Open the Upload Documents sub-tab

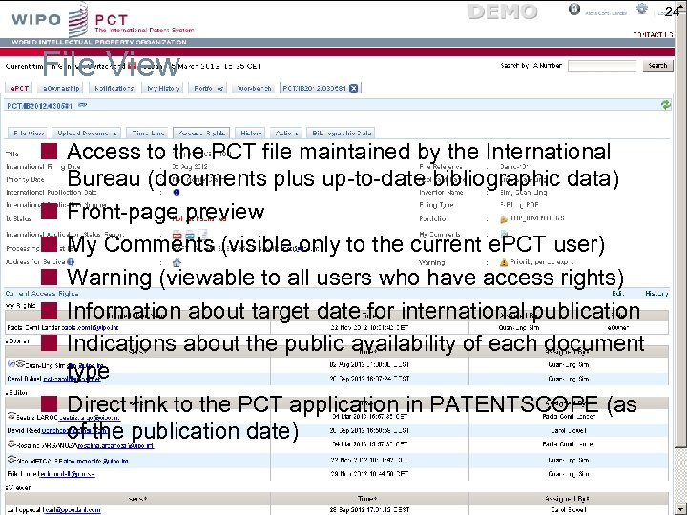(x=87, y=133)
